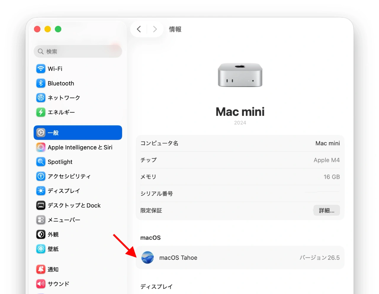Click the シリアル番号 label

(x=157, y=194)
